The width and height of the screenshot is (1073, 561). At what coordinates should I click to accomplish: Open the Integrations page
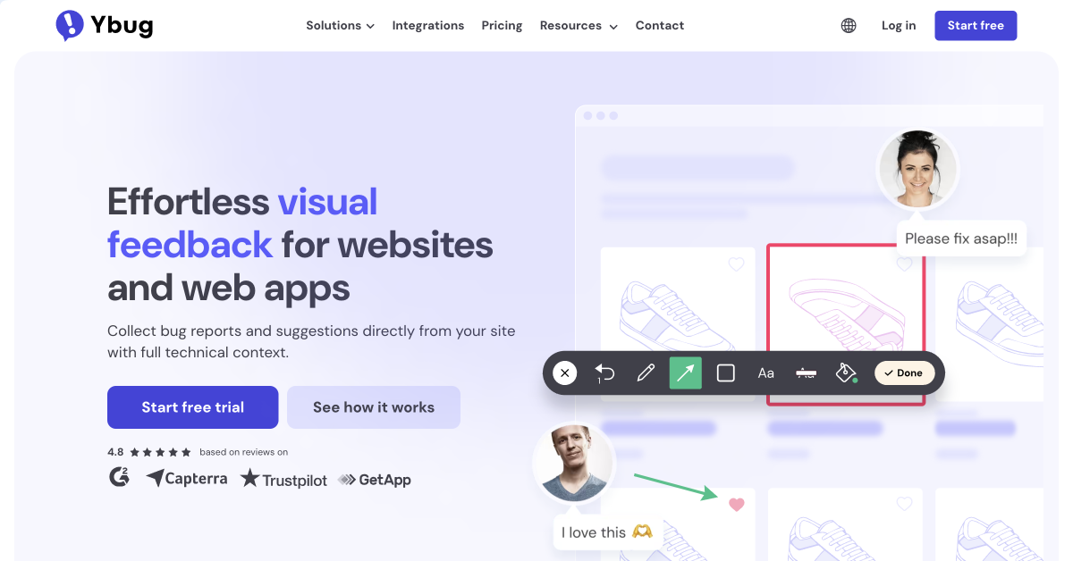pyautogui.click(x=428, y=26)
